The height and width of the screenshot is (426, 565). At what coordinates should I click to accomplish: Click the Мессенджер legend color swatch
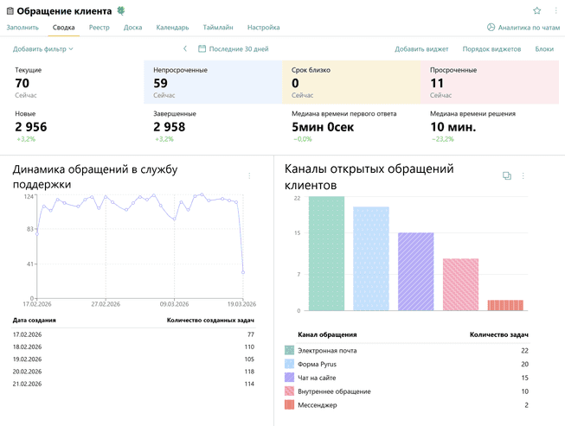[x=289, y=404]
